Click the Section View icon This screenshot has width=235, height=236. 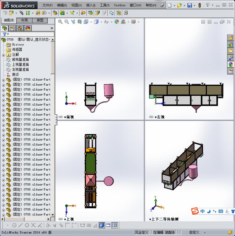[x=80, y=22]
